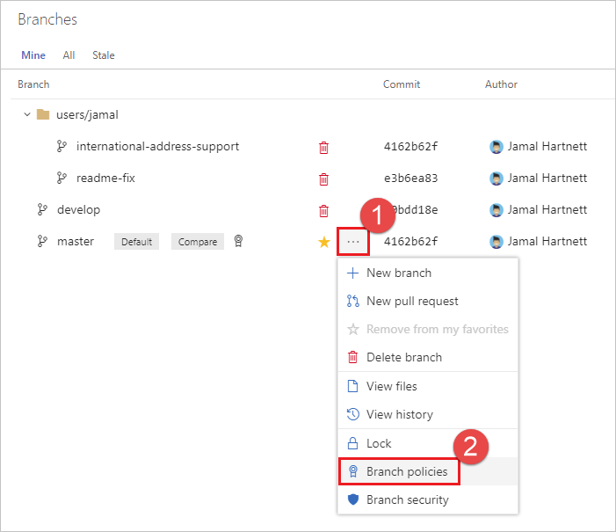
Task: Click the delete icon for develop branch
Action: [x=323, y=210]
